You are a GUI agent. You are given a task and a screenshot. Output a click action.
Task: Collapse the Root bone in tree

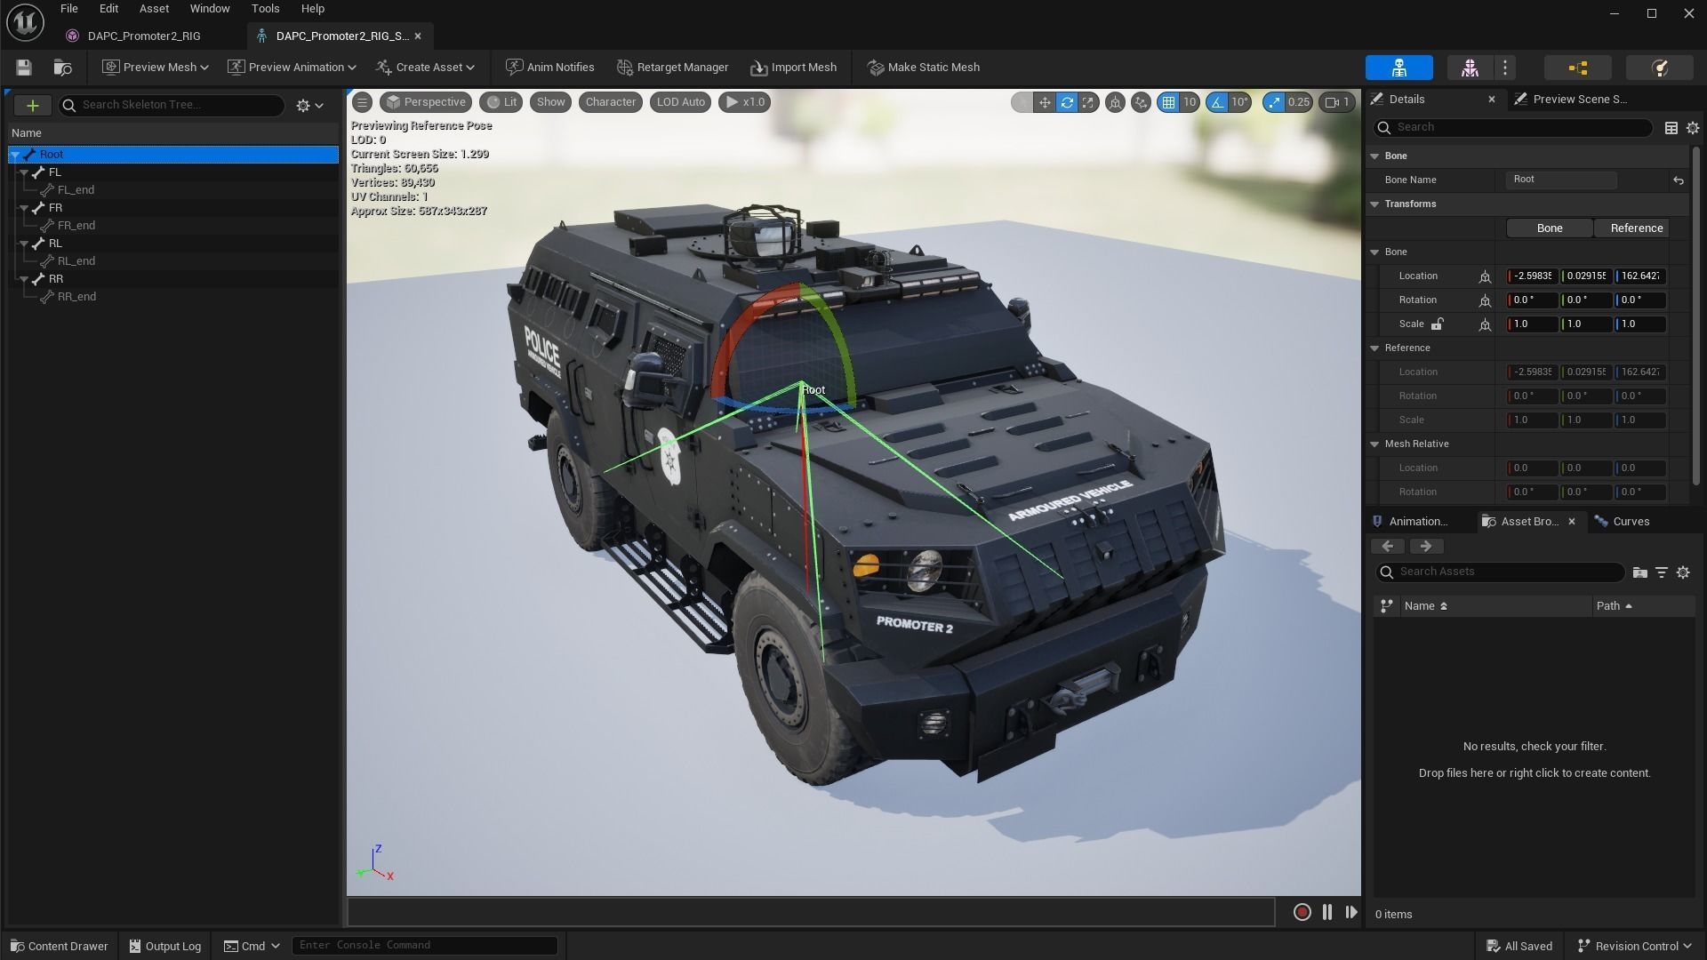(15, 155)
